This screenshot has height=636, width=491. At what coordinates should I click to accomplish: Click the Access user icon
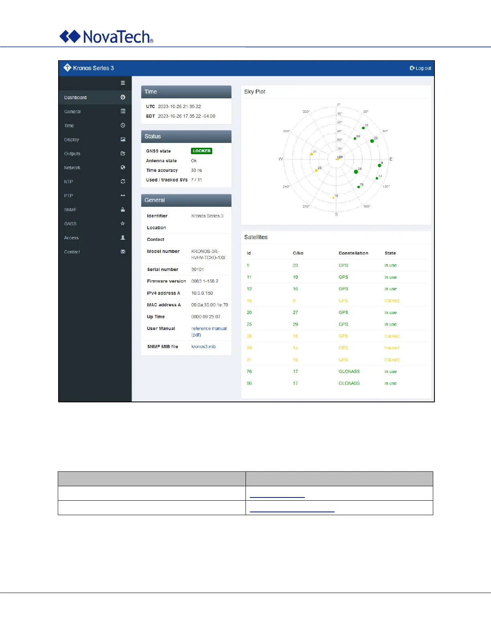pos(123,238)
